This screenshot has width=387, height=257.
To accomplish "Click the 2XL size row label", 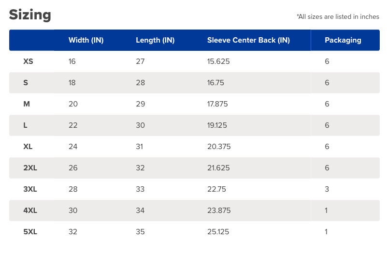I will pos(30,168).
